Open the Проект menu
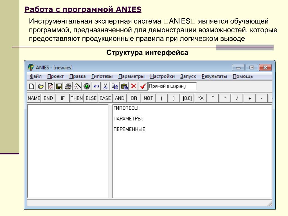Screen dimensions: 288x216 click(x=55, y=76)
